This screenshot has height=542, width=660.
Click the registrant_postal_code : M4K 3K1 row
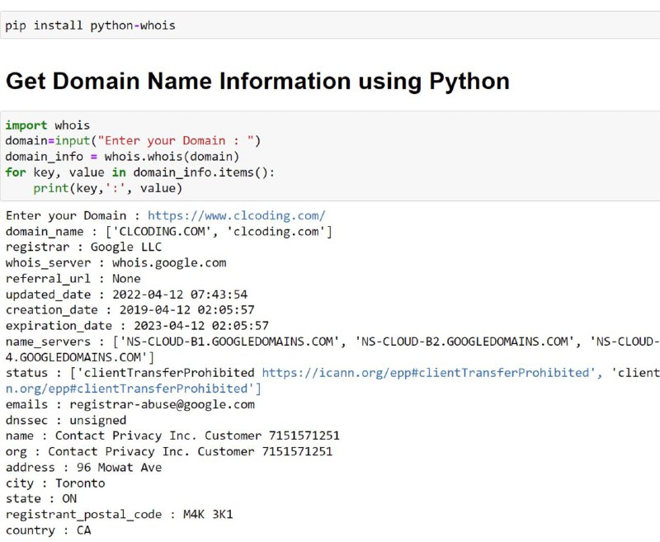pyautogui.click(x=119, y=515)
